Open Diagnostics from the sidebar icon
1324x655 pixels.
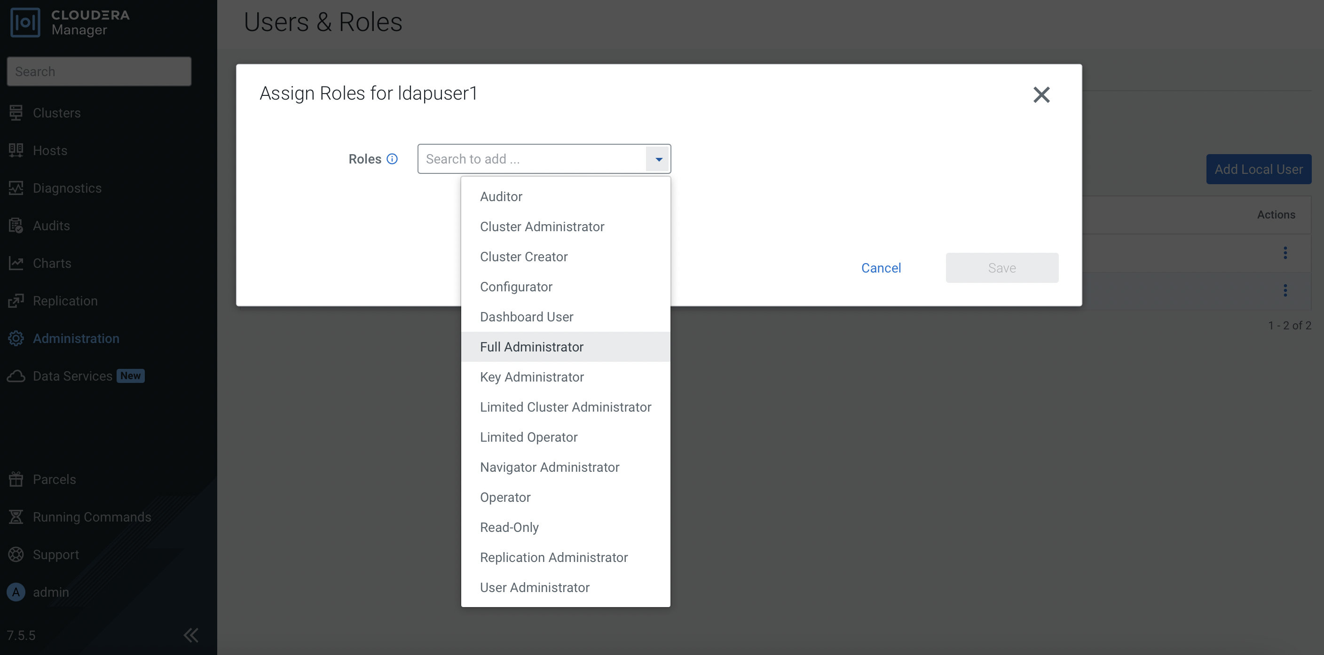[16, 188]
